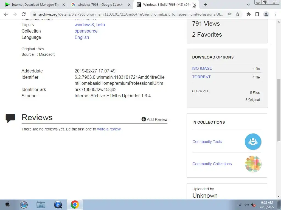The width and height of the screenshot is (281, 210).
Task: Click the Reviews speech bubble icon
Action: (10, 118)
